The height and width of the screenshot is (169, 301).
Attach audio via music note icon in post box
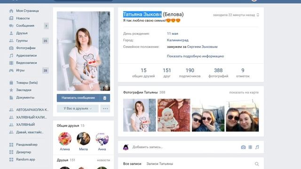coord(257,147)
